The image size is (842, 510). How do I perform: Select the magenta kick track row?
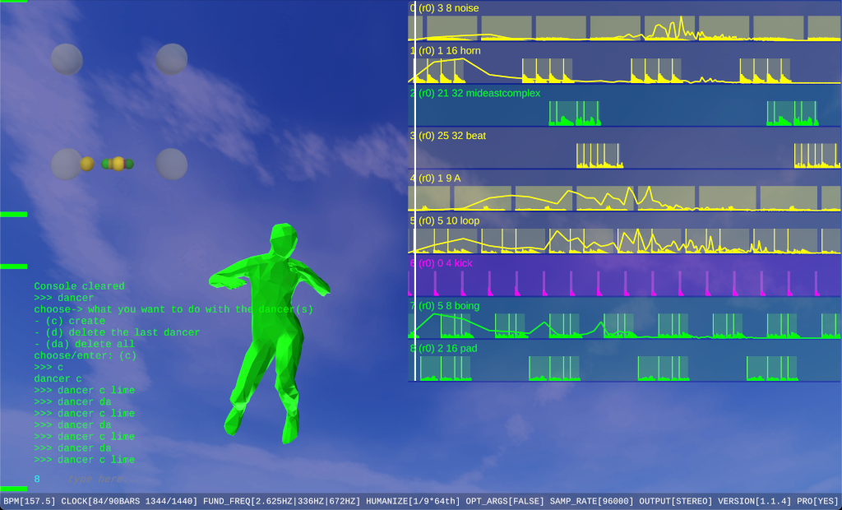click(x=625, y=276)
